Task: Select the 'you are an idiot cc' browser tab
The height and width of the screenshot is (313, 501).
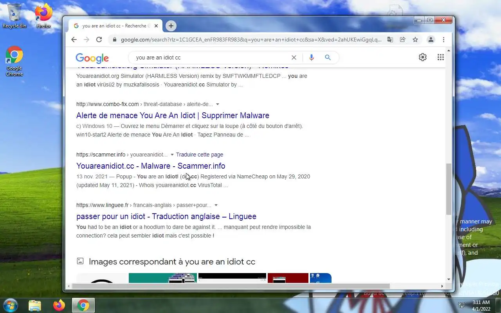Action: [115, 26]
